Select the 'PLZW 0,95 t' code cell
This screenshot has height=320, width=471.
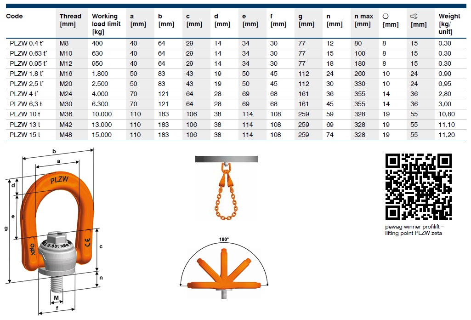[28, 64]
